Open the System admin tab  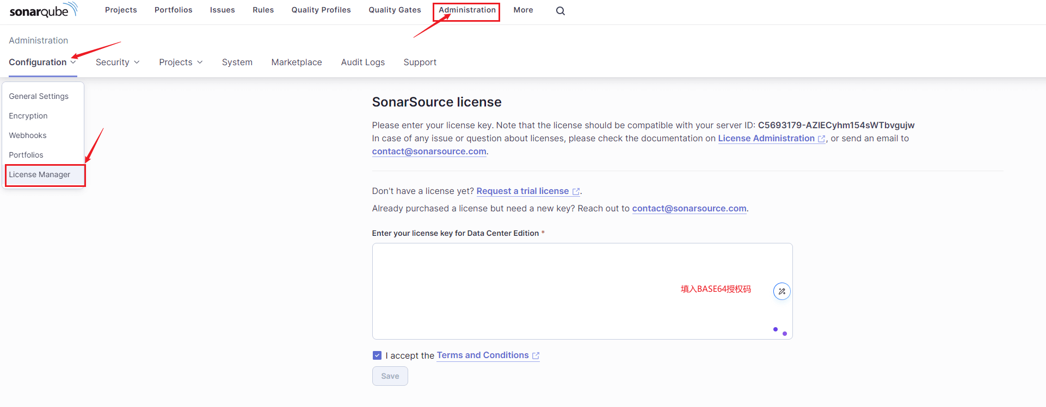237,62
